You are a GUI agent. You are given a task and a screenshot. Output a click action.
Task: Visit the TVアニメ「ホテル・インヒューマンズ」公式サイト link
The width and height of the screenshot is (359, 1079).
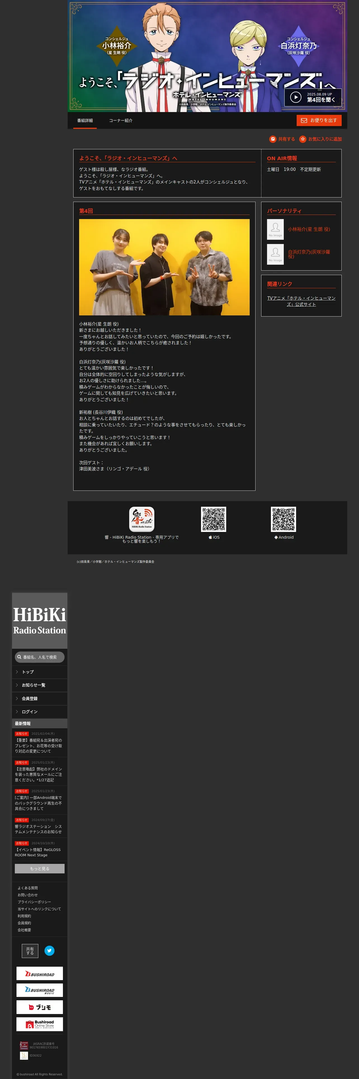click(301, 301)
